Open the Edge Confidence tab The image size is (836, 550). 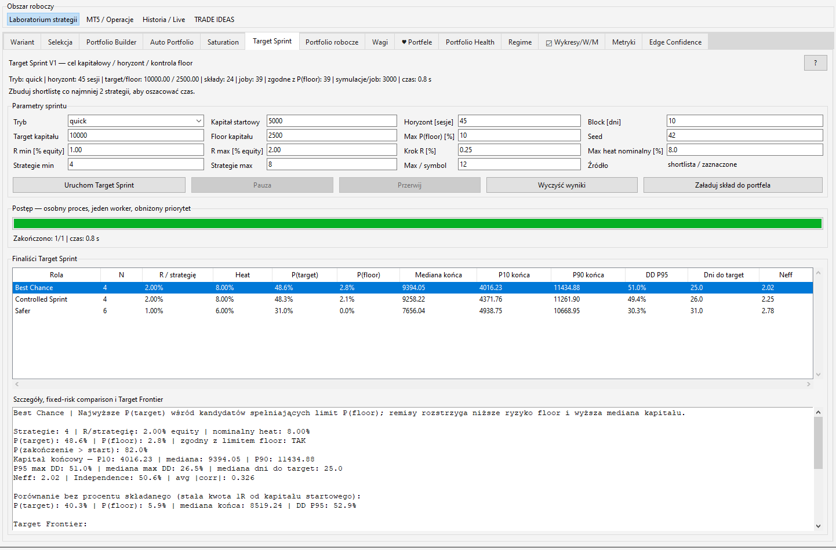click(675, 42)
